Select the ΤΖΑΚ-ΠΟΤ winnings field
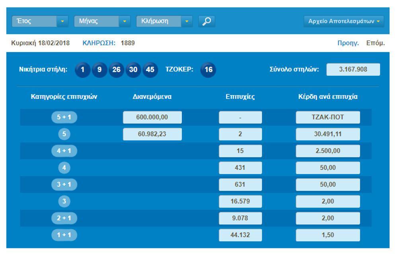The image size is (398, 265). (328, 117)
